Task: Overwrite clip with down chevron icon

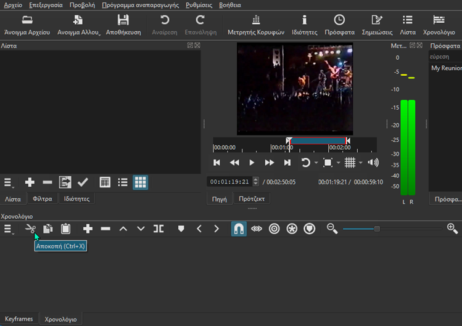Action: (x=141, y=229)
